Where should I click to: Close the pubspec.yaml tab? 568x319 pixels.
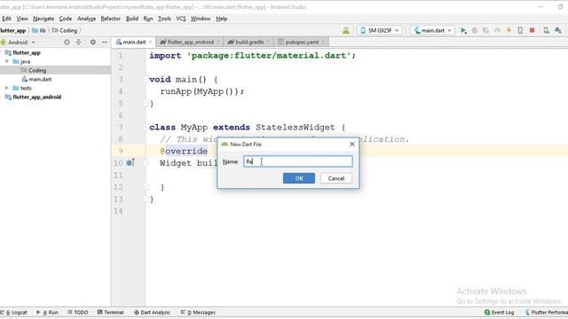coord(323,42)
